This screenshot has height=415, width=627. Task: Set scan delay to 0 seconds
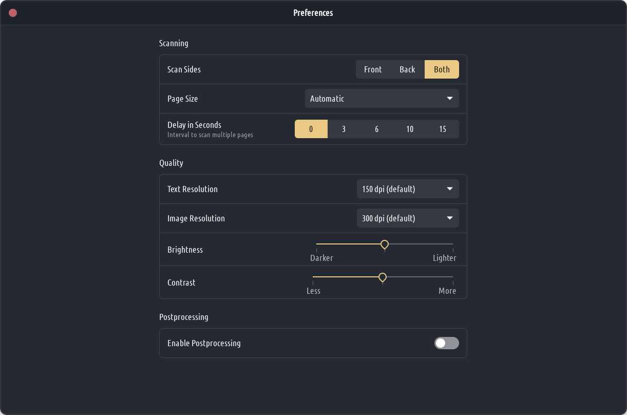tap(311, 129)
